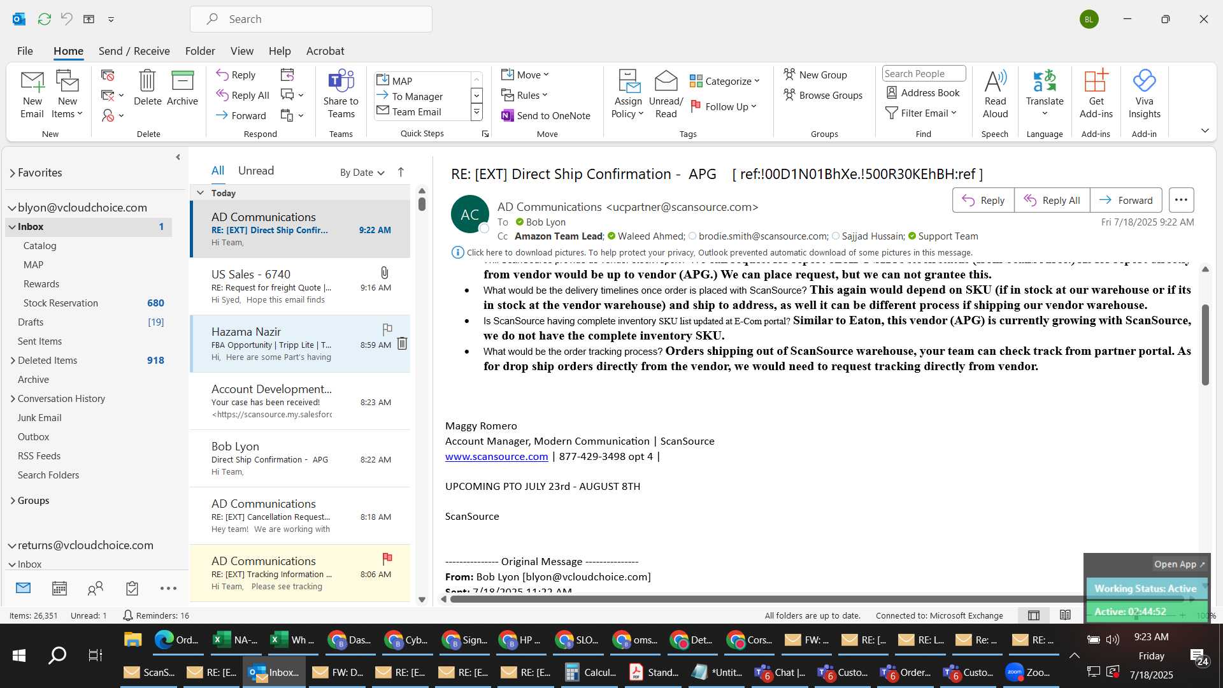Viewport: 1223px width, 688px height.
Task: Collapse the folder pane arrow
Action: 178,157
